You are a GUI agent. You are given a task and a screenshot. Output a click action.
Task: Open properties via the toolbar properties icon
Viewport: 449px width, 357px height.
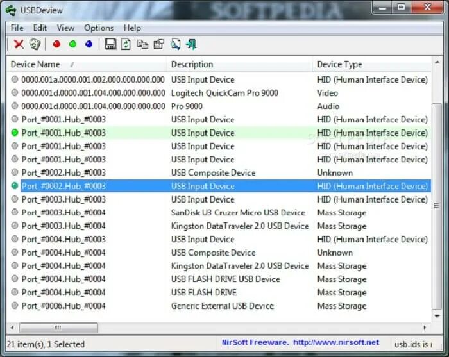[x=158, y=44]
